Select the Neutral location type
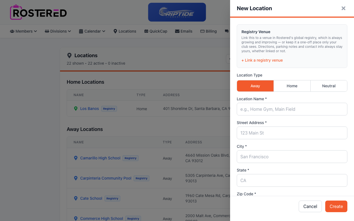354x221 pixels. tap(329, 86)
